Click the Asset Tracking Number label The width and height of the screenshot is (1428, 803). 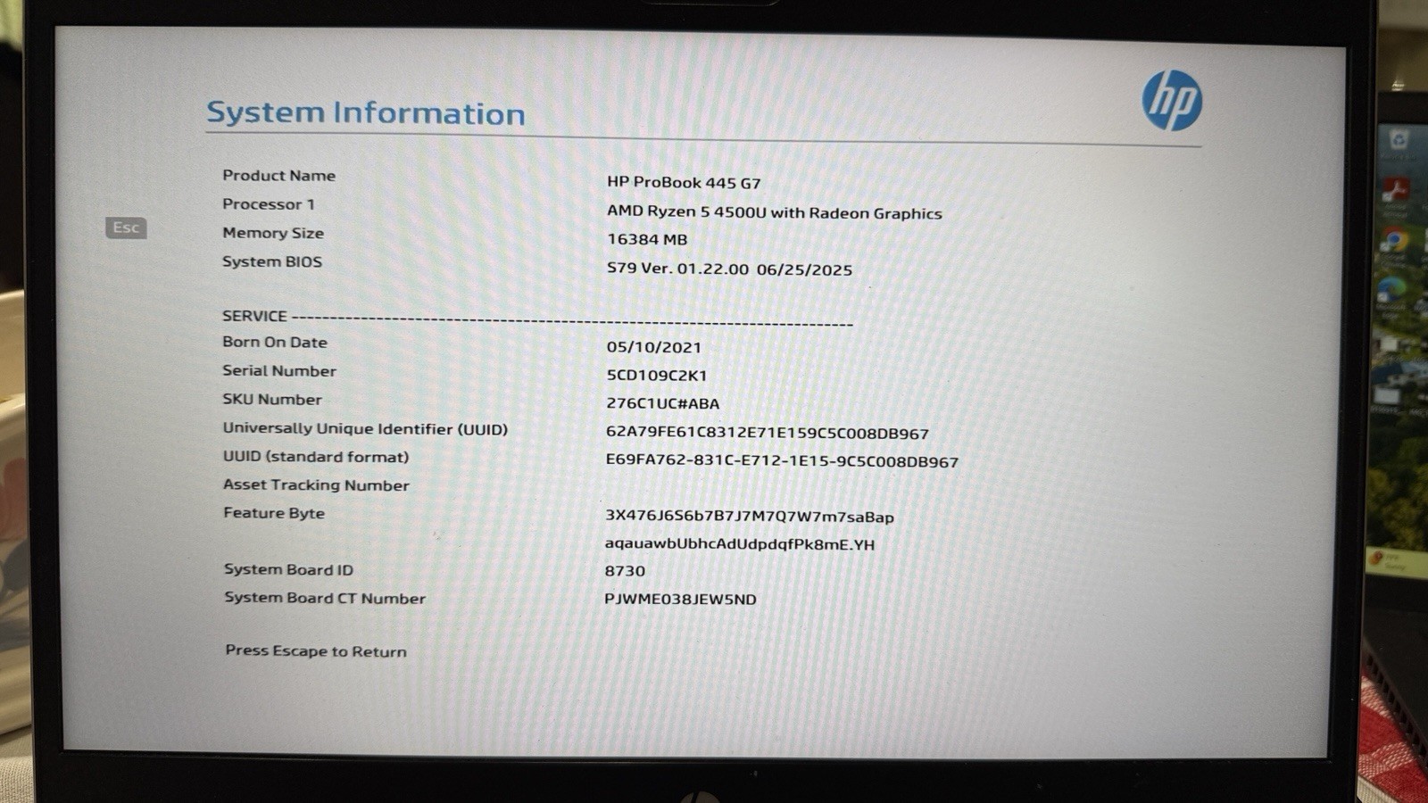[x=316, y=484]
